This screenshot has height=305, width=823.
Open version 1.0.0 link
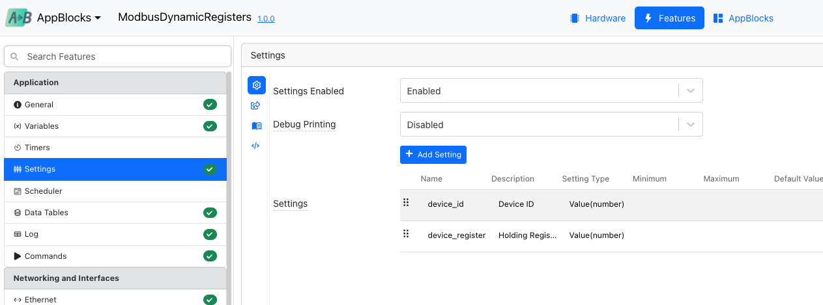[266, 19]
